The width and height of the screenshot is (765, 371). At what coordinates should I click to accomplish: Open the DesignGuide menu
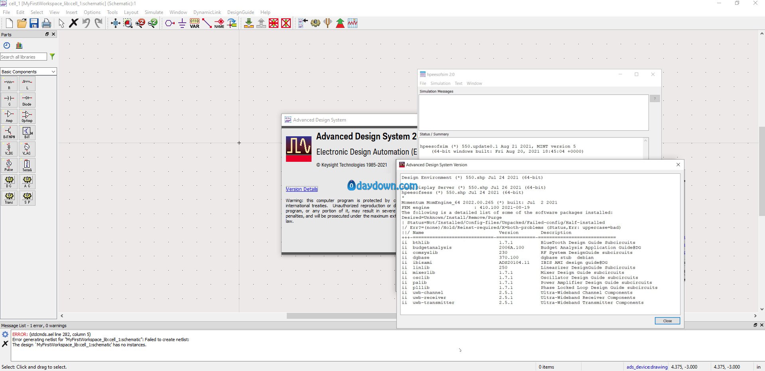point(241,12)
